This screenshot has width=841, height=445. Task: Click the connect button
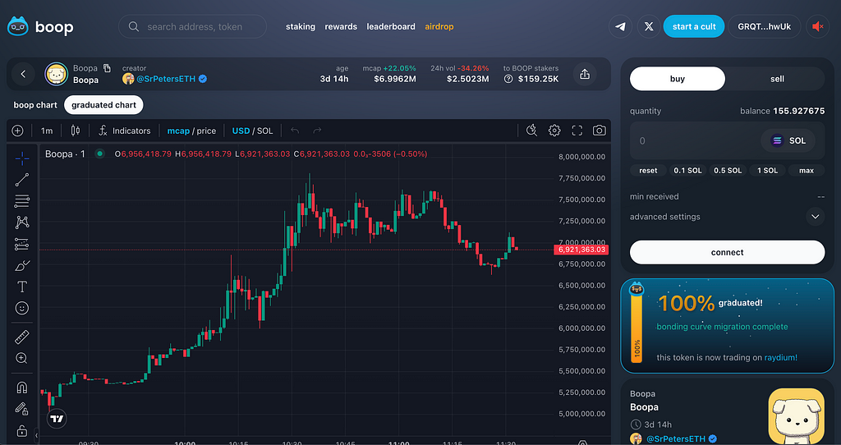click(x=728, y=252)
